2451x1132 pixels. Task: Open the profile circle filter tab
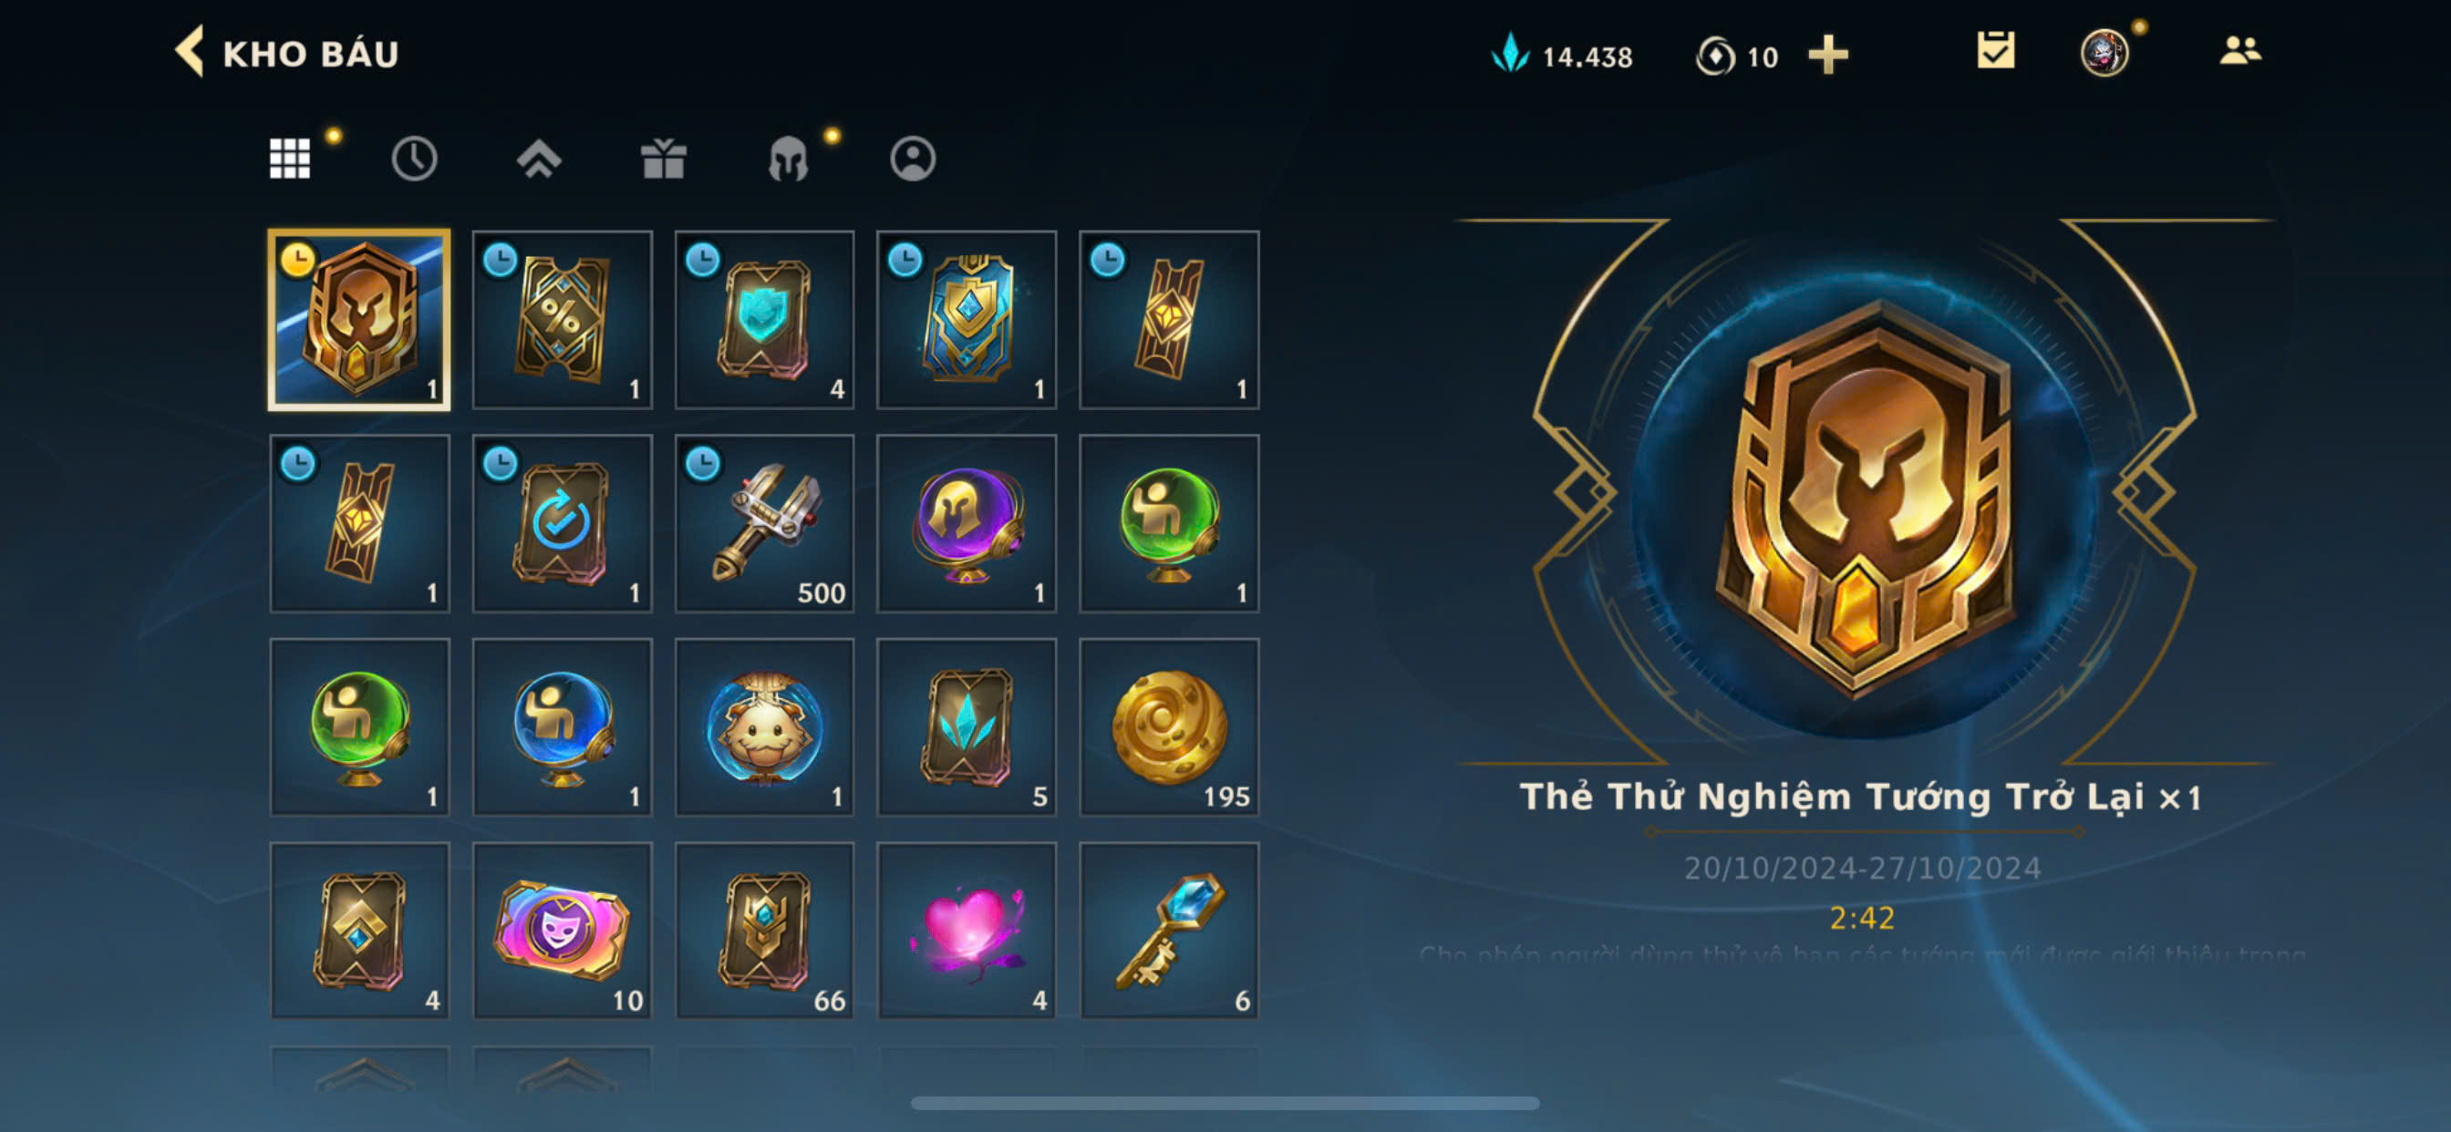[x=913, y=159]
